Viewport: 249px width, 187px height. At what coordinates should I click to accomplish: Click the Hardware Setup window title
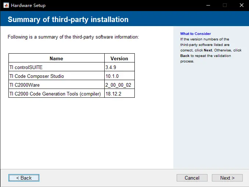pos(28,6)
